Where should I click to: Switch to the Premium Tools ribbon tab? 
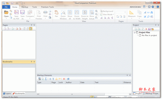click(x=48, y=7)
